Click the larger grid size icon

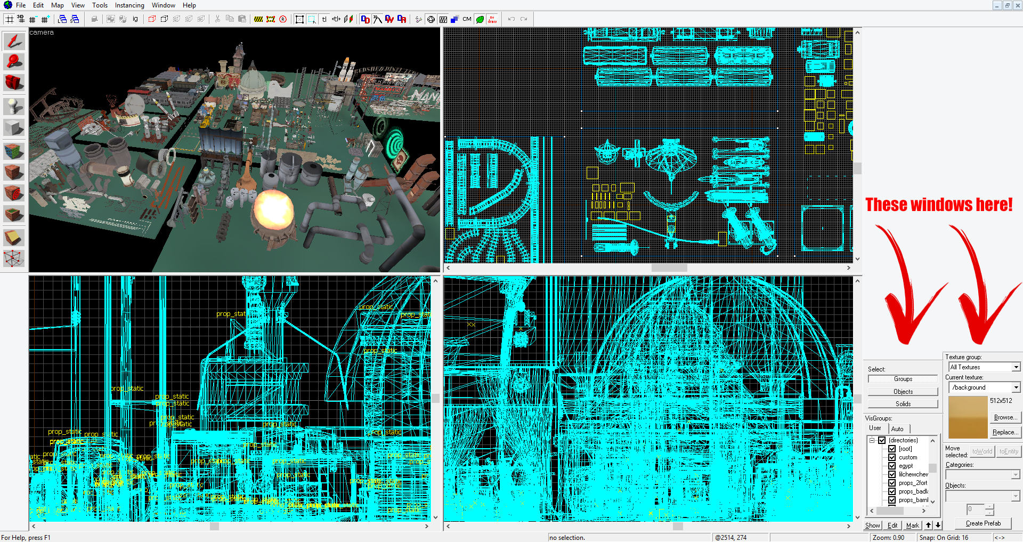[45, 19]
